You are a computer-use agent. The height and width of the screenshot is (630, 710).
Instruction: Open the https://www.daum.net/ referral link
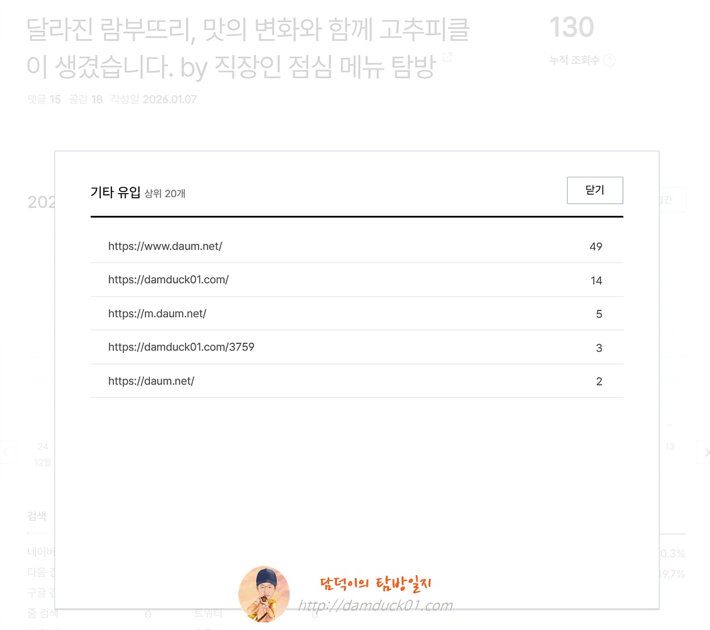(x=165, y=246)
